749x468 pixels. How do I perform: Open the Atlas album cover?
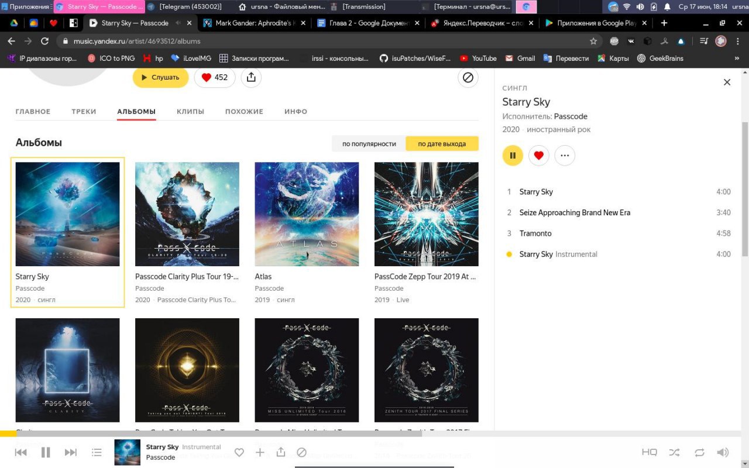(307, 214)
